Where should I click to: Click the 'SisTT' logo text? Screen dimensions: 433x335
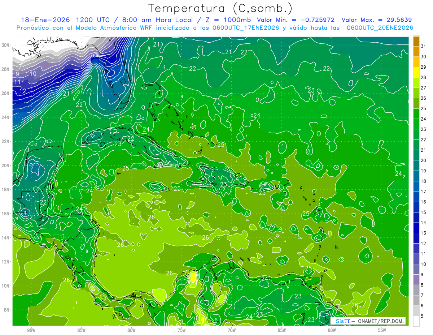tap(343, 321)
